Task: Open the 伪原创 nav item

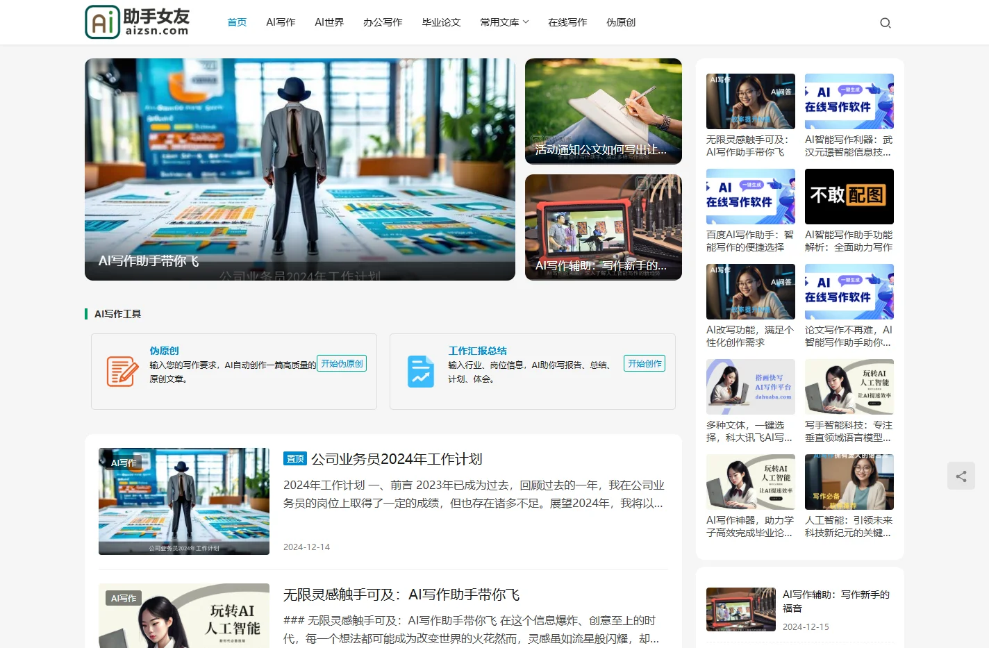Action: (621, 22)
